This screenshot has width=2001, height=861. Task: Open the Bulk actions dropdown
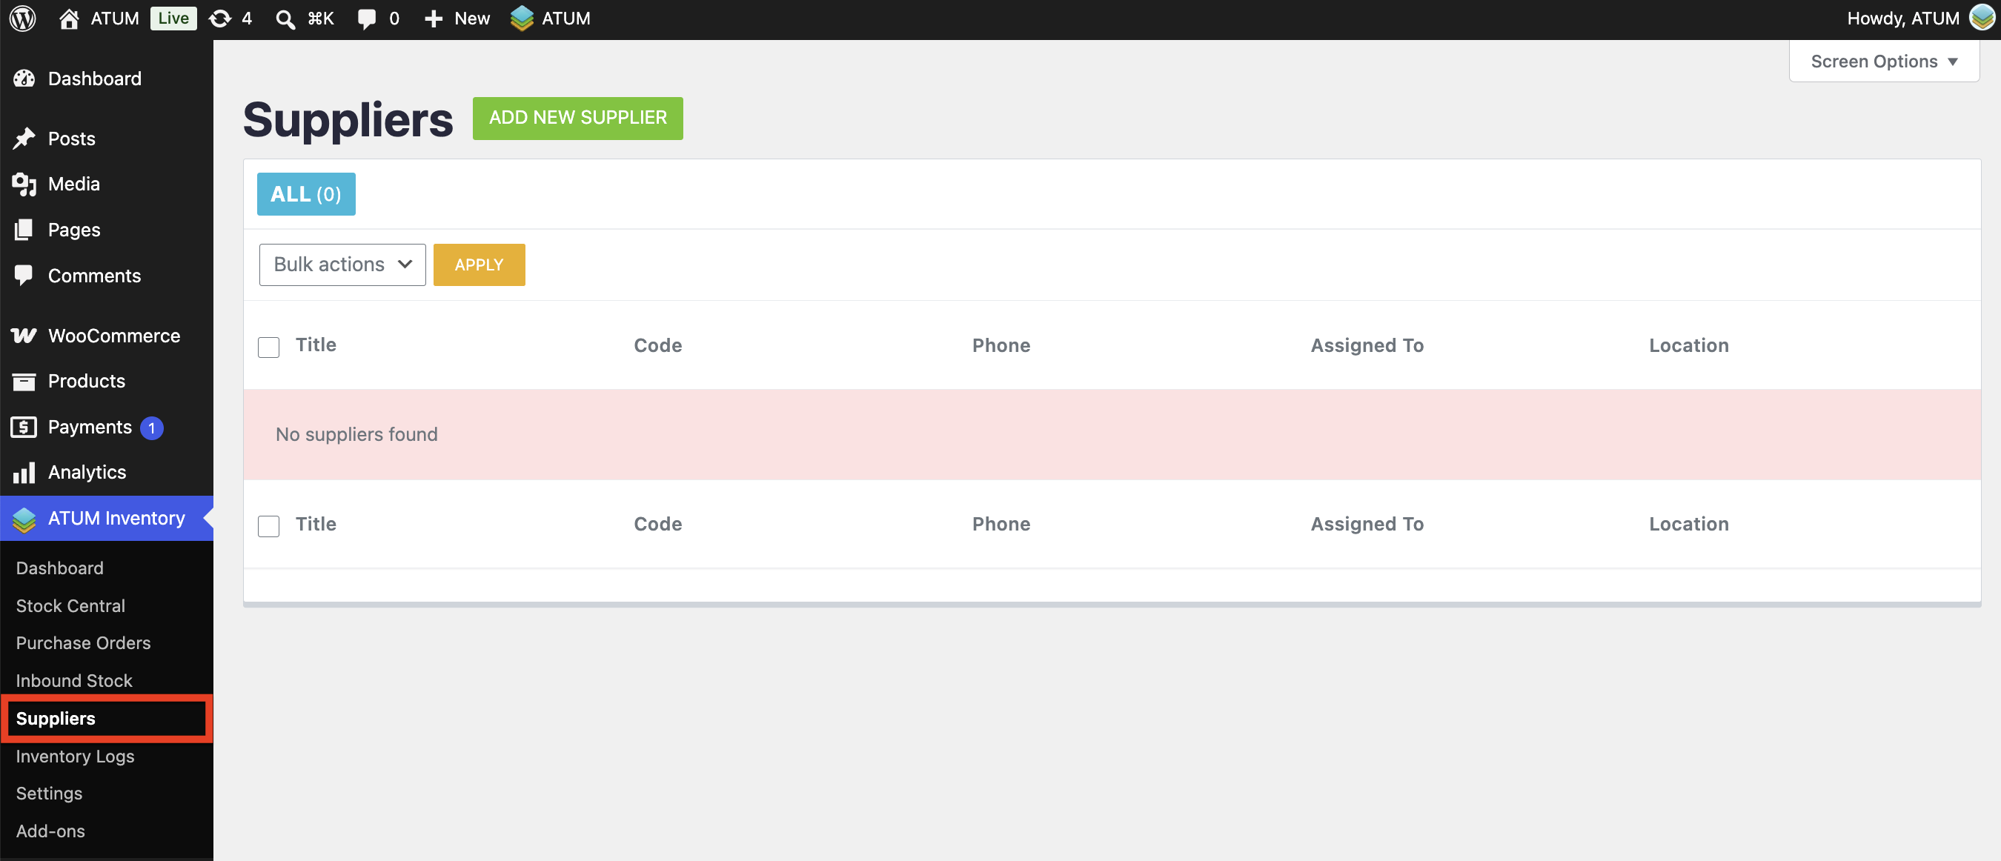tap(342, 265)
